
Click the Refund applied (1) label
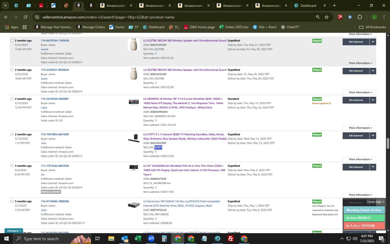pos(321,103)
